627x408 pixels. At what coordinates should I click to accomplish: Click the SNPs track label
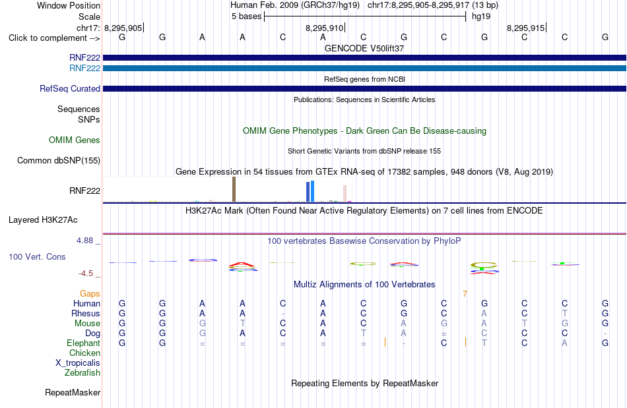click(89, 119)
